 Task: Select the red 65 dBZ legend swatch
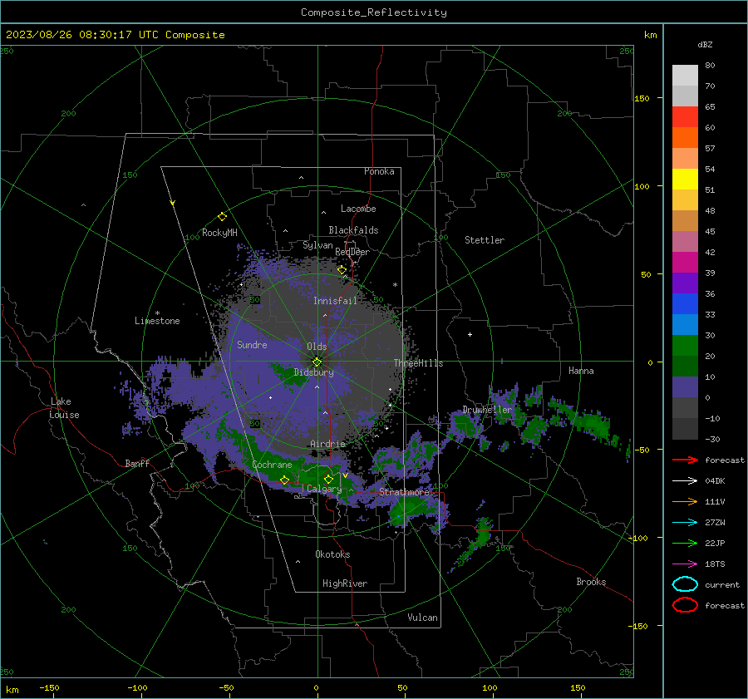pos(685,117)
